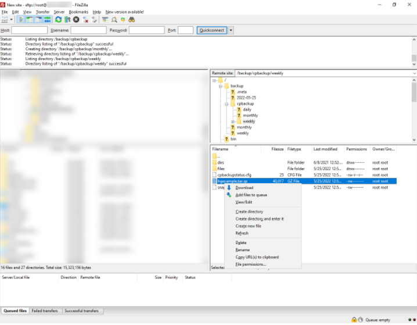417x325 pixels.
Task: Expand the Remote site path dropdown
Action: coord(414,74)
